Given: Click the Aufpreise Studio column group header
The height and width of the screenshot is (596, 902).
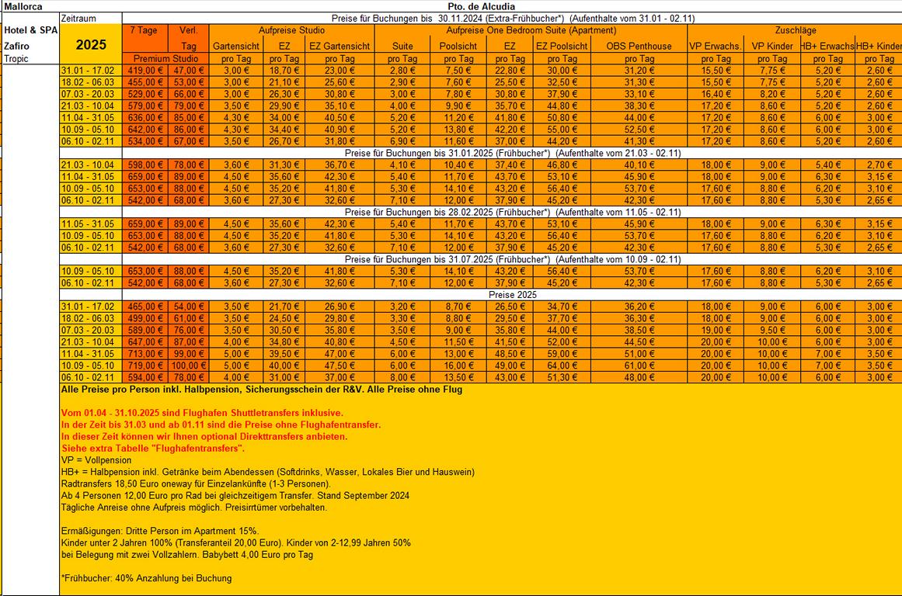Looking at the screenshot, I should [291, 30].
